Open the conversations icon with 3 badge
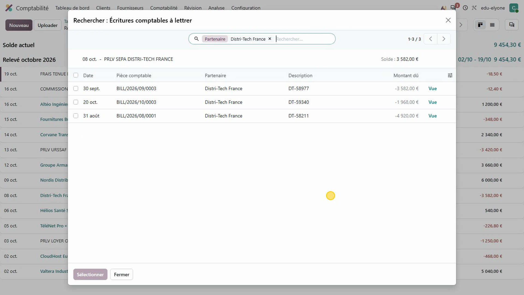Viewport: 524px width, 295px height. [454, 7]
